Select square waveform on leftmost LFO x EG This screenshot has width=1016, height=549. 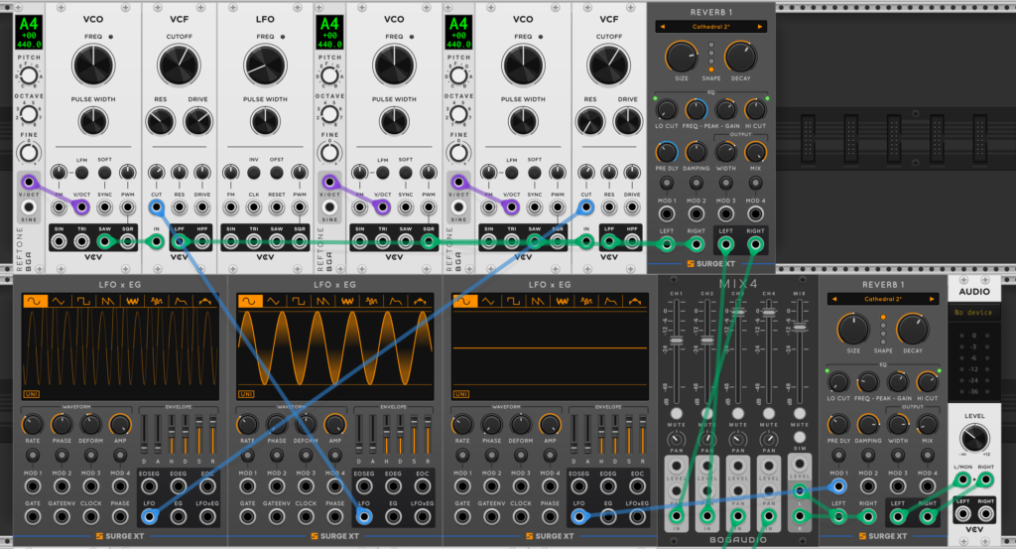83,301
